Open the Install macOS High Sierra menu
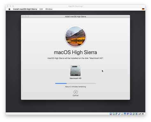151x122 pixels. tap(25, 9)
